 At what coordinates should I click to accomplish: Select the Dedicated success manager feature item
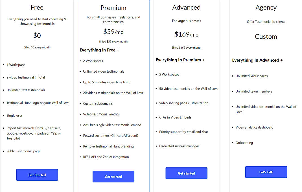(179, 146)
